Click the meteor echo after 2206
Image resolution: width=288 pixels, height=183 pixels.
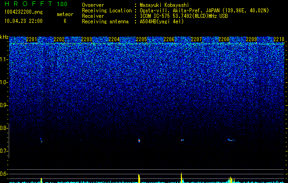point(182,140)
